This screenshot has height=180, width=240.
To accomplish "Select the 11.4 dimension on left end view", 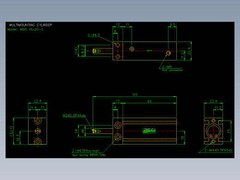I will coord(33,108).
